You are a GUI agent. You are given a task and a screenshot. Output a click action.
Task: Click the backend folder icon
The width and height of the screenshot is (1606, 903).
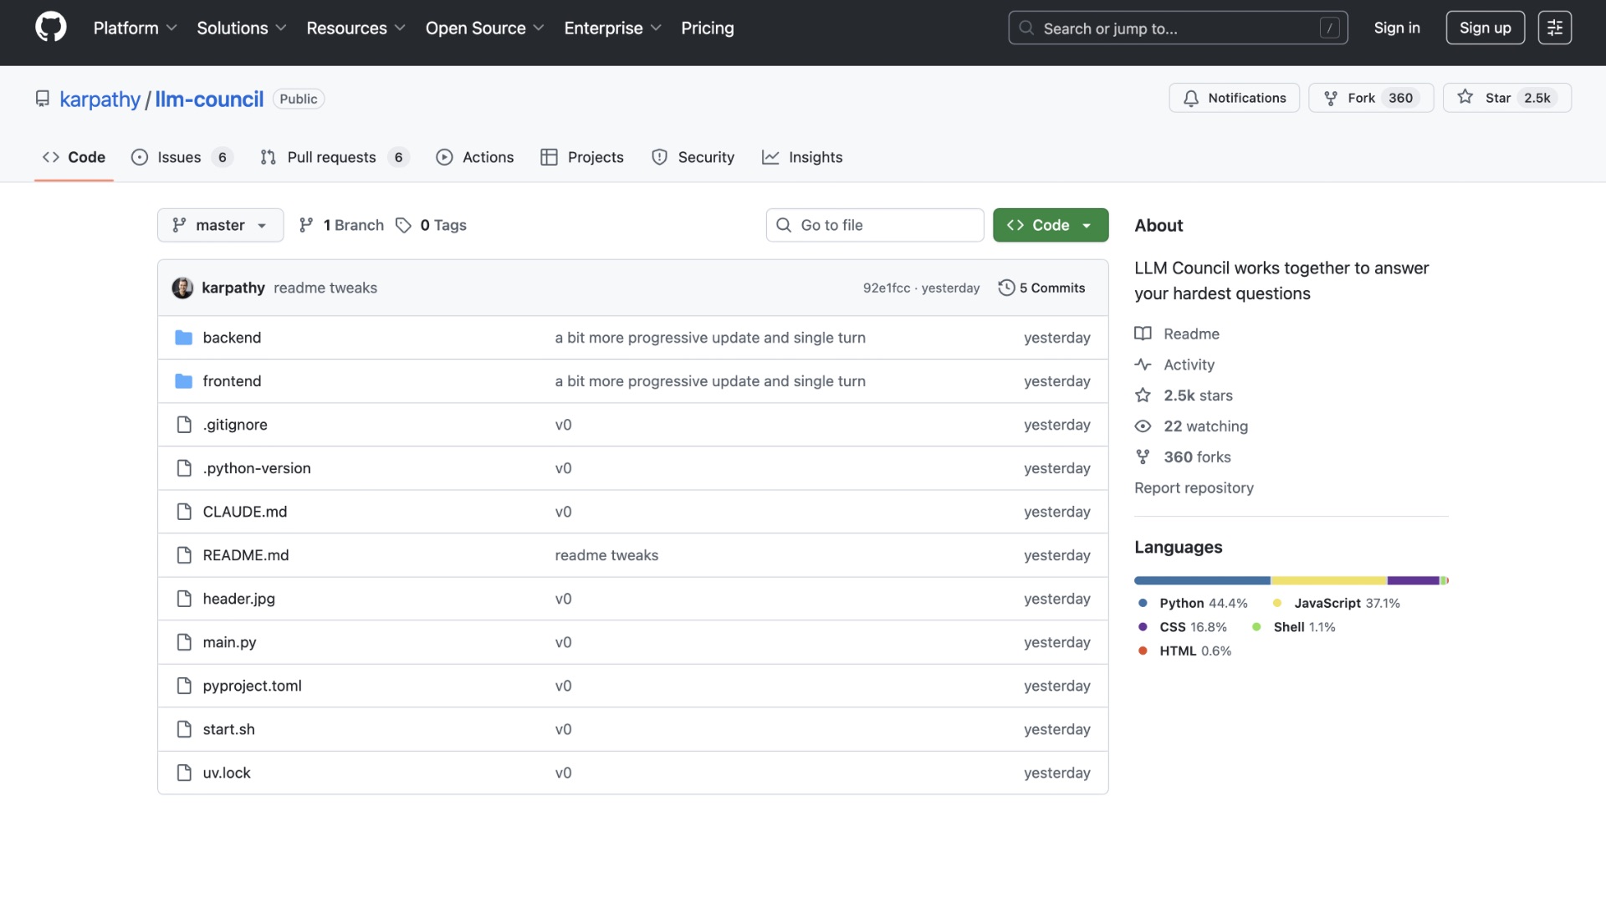[x=184, y=338]
